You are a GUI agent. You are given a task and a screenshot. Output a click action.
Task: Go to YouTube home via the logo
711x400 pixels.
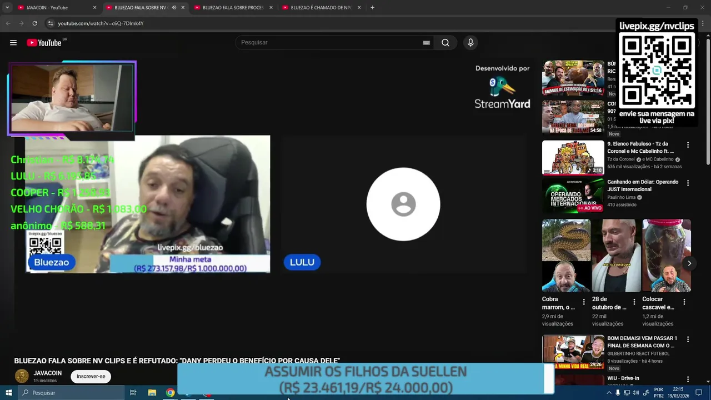point(44,43)
